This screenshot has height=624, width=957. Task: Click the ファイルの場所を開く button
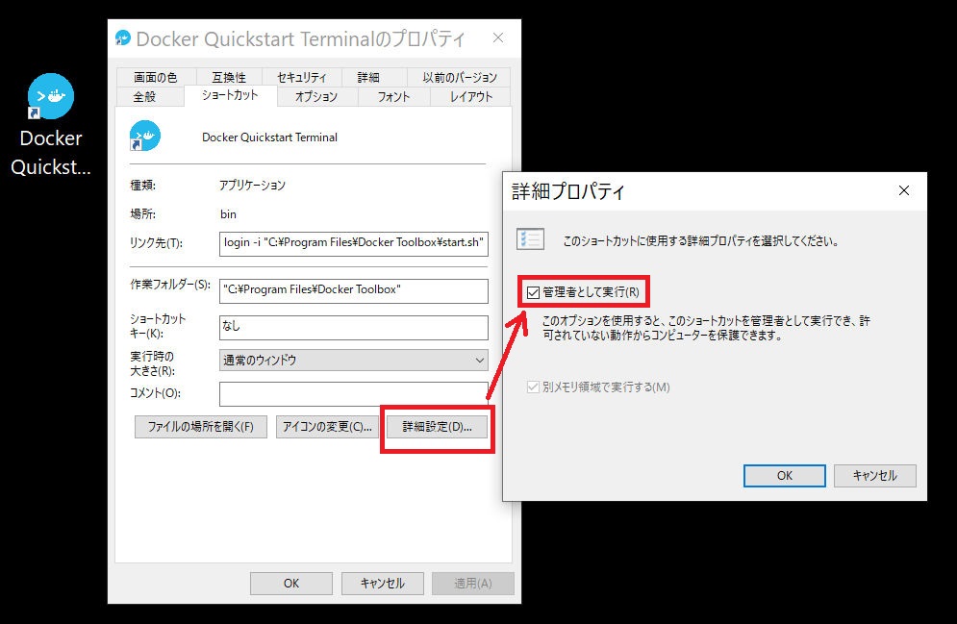click(200, 427)
